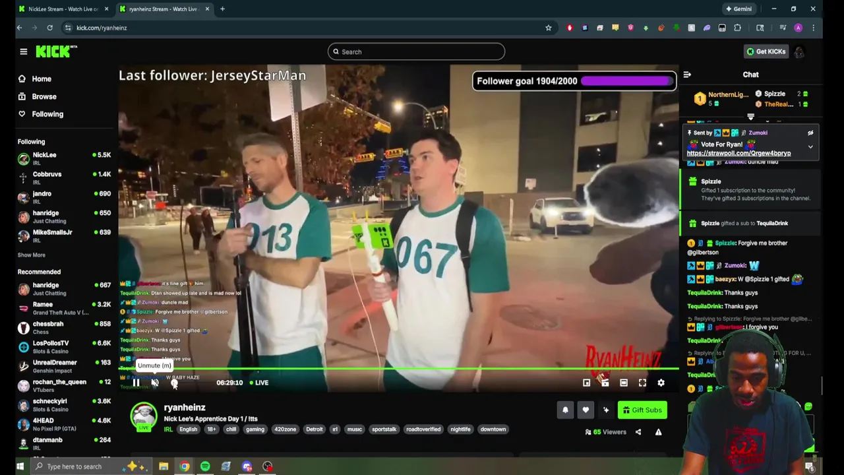Viewport: 844px width, 475px height.
Task: Enter fullscreen video mode
Action: (642, 383)
